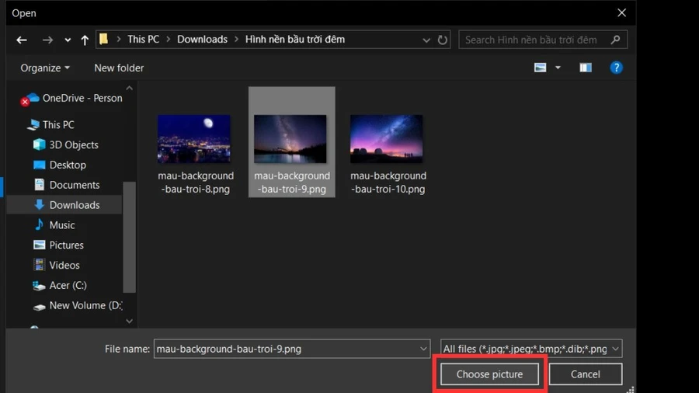
Task: Go up one folder level
Action: [x=85, y=40]
